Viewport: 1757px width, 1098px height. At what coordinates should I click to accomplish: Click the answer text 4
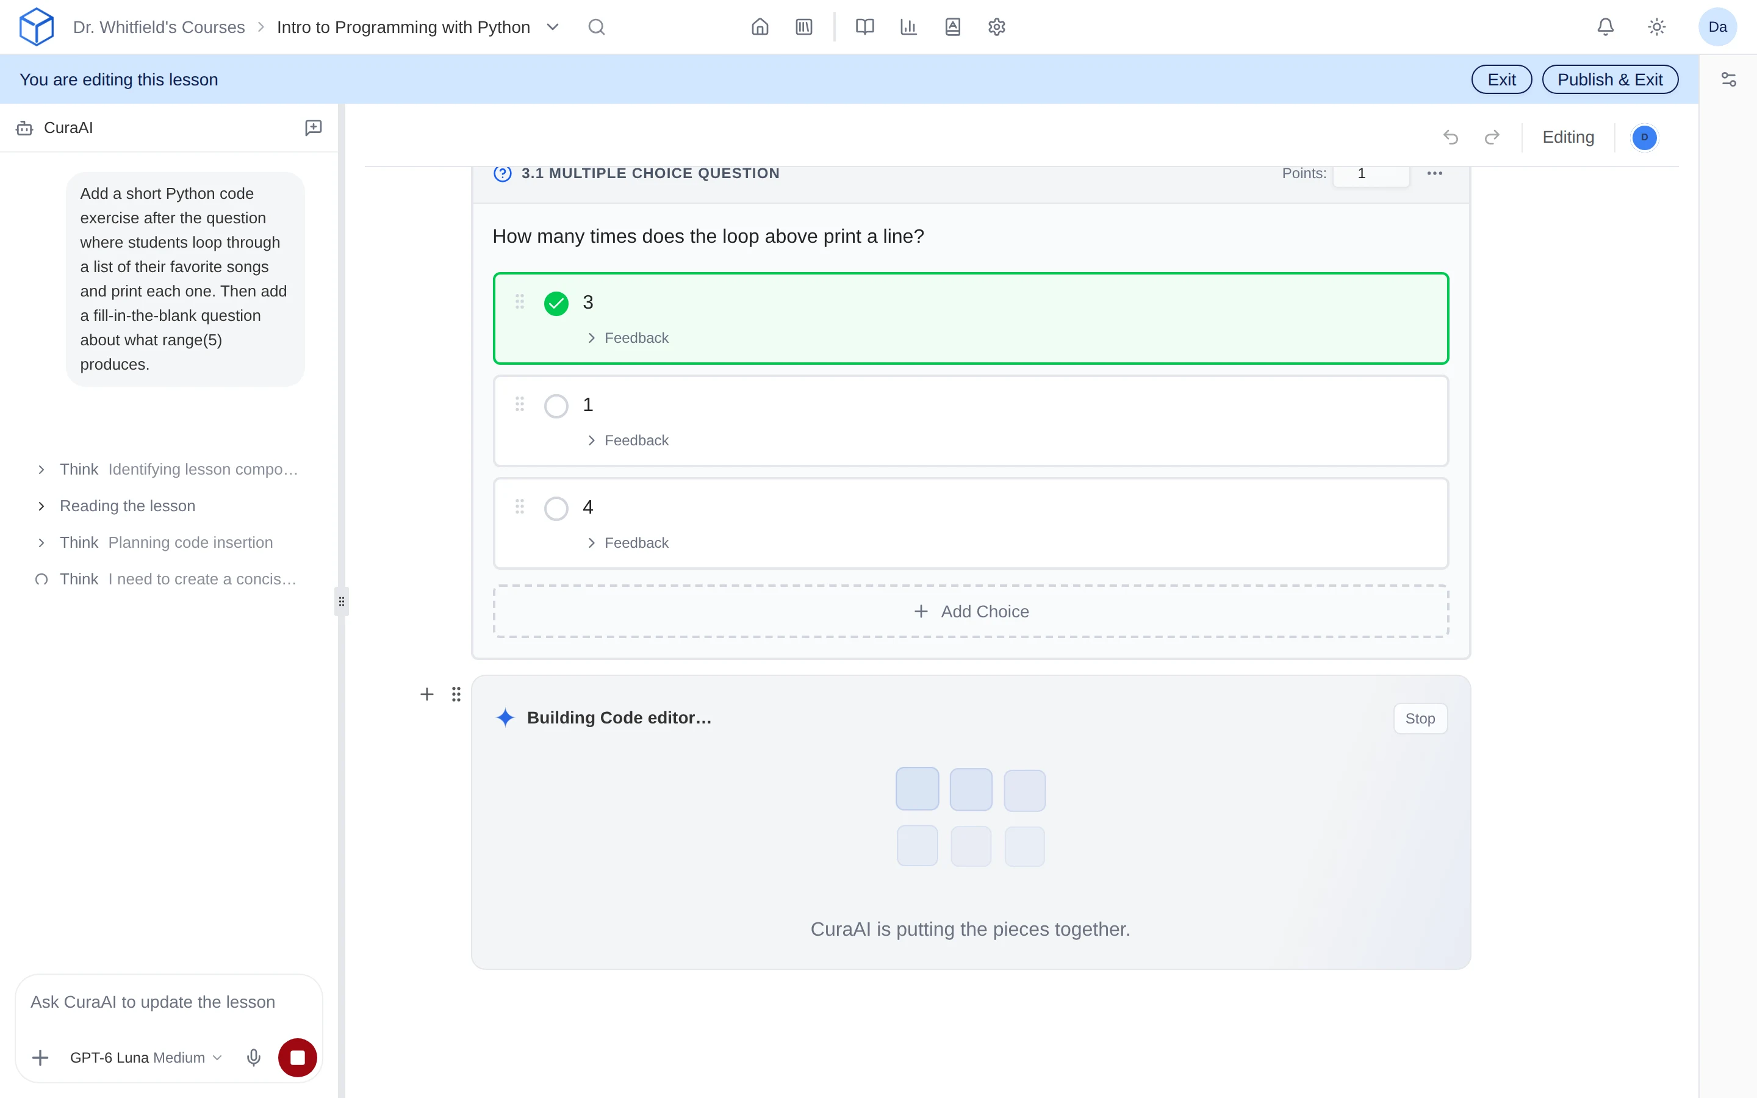coord(588,507)
